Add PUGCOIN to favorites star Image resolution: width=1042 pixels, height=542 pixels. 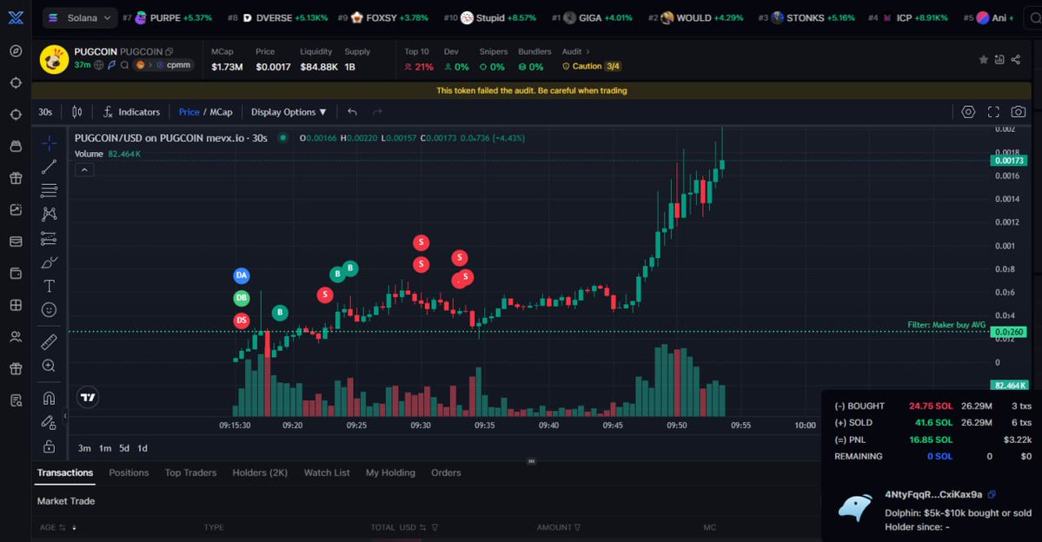(x=984, y=59)
